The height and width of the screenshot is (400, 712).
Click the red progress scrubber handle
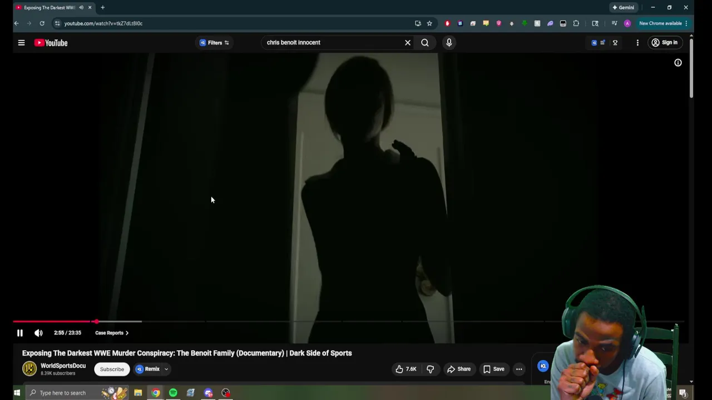point(96,322)
